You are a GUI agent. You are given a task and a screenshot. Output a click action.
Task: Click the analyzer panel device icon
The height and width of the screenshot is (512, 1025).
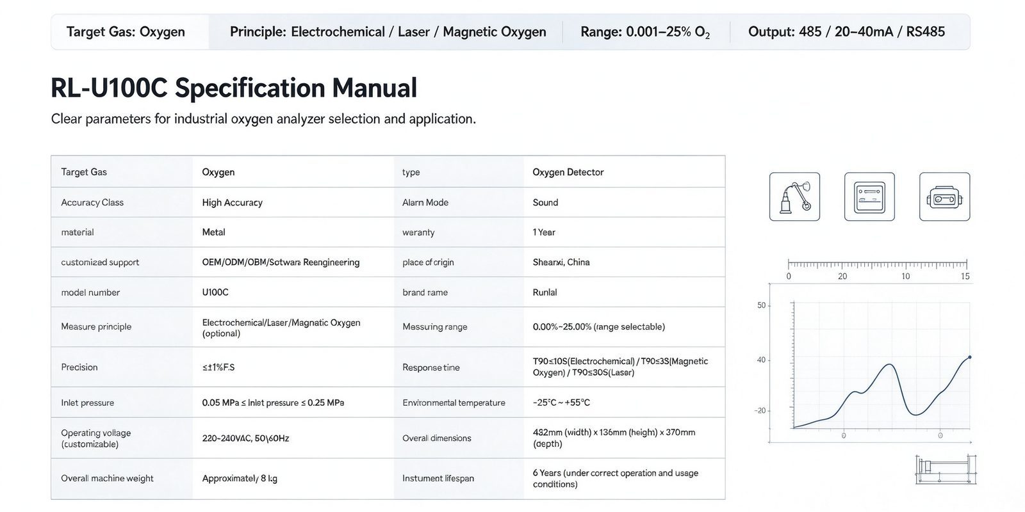[x=869, y=196]
